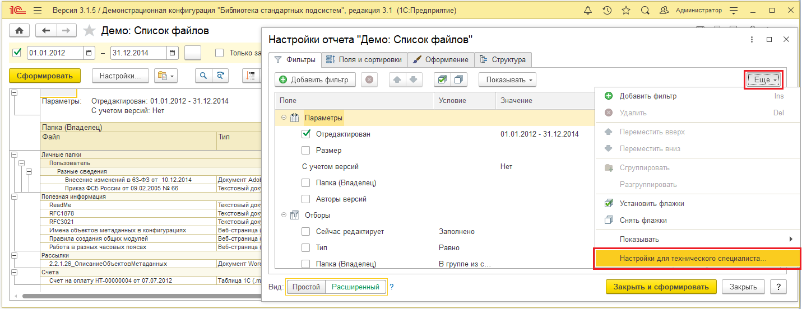
Task: Go forward with right arrow
Action: (x=66, y=31)
